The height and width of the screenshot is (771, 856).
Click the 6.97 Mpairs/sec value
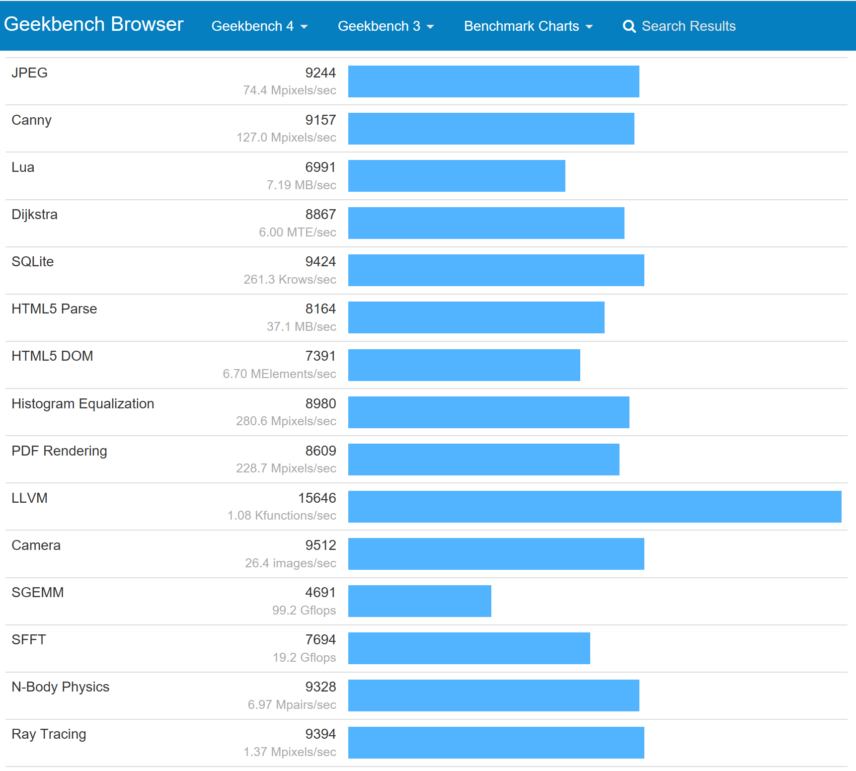pos(292,704)
